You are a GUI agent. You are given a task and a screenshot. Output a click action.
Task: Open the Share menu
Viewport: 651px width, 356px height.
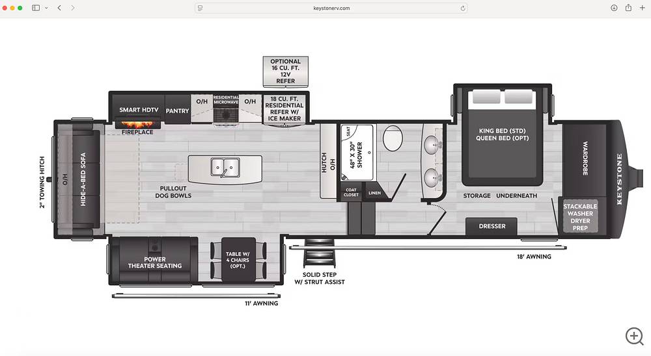(x=628, y=8)
